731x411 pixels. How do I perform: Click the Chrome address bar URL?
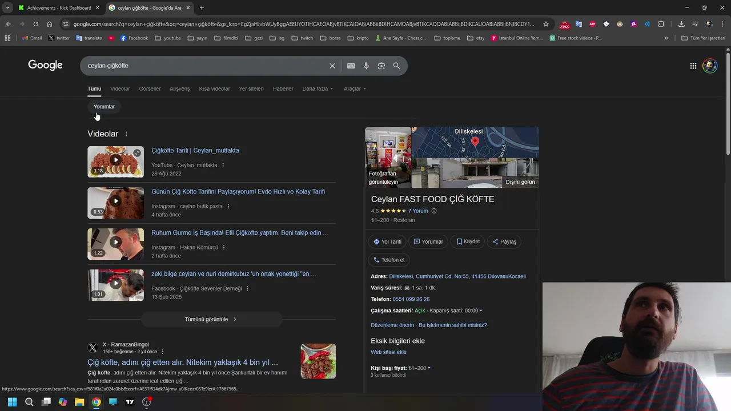[x=304, y=24]
